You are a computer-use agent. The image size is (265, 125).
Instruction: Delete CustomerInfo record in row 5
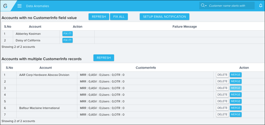[223, 101]
